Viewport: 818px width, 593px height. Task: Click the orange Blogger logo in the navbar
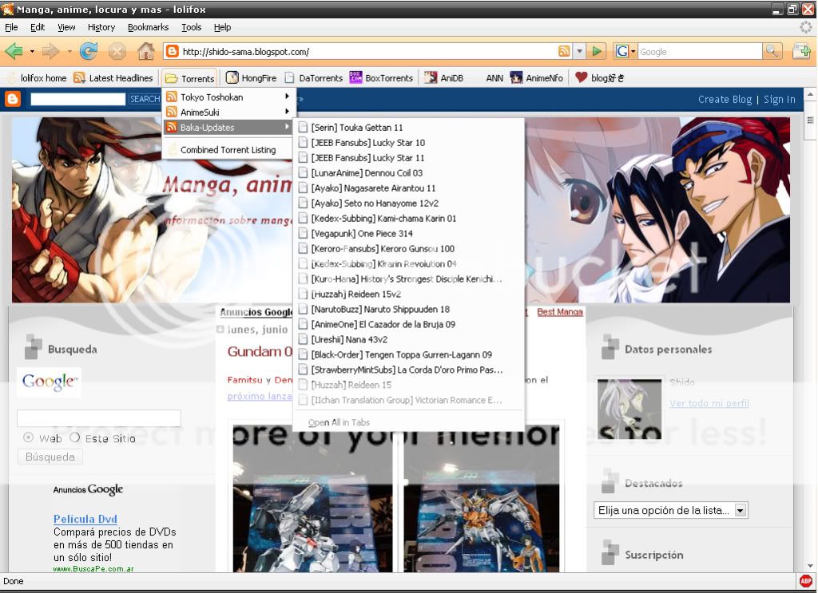point(11,98)
